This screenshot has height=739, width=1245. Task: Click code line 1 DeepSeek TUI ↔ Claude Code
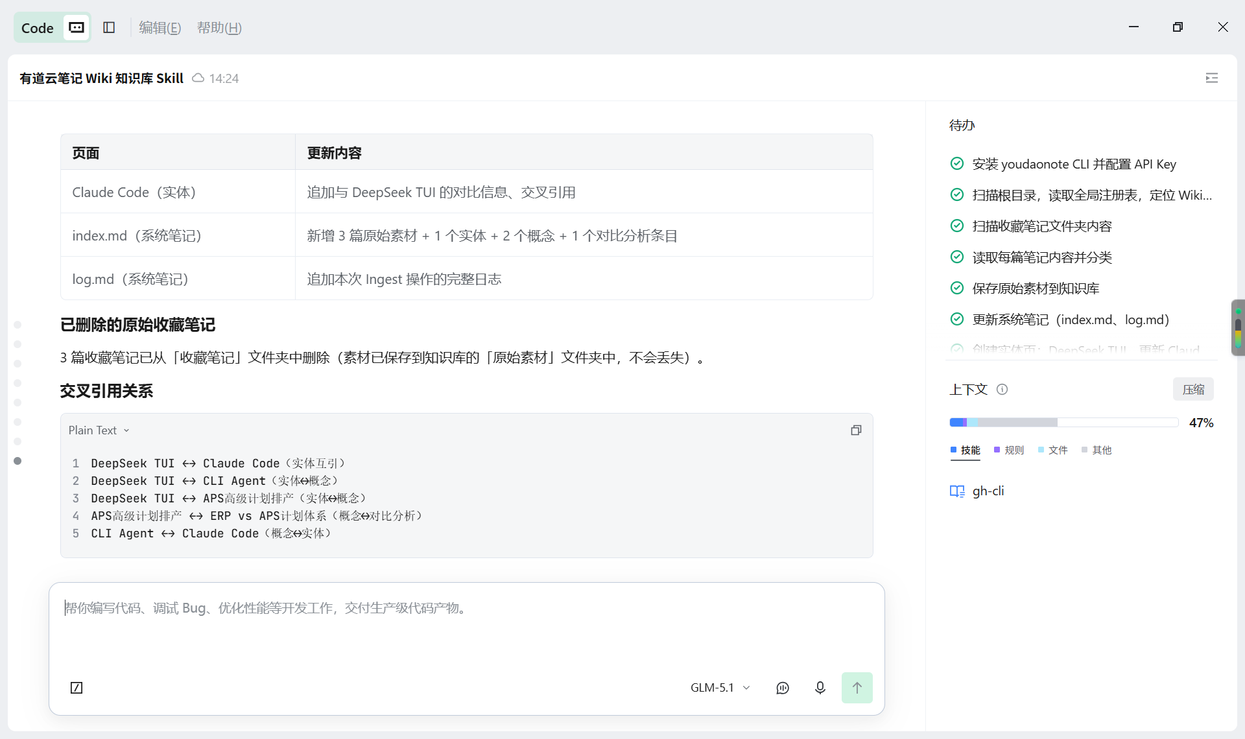pyautogui.click(x=218, y=463)
